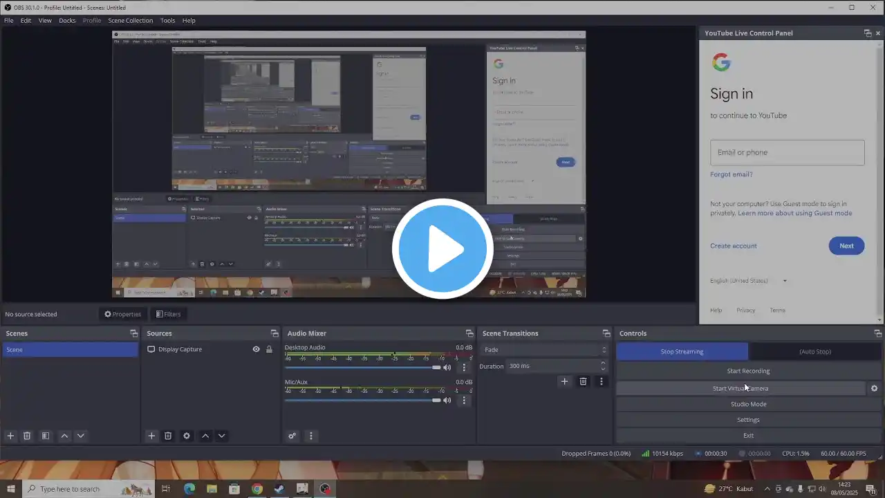Delete selected source with trash icon
This screenshot has height=498, width=885.
168,436
